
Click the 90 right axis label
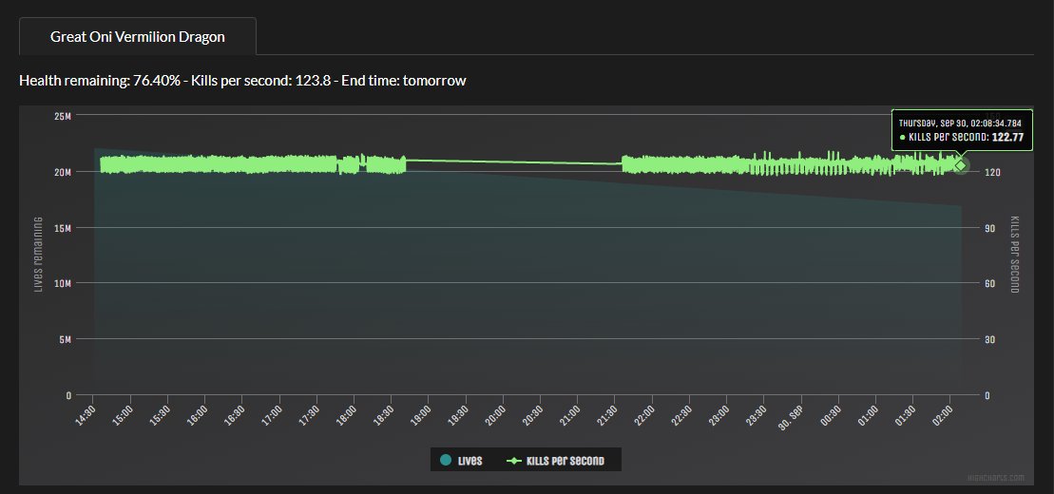tap(989, 228)
